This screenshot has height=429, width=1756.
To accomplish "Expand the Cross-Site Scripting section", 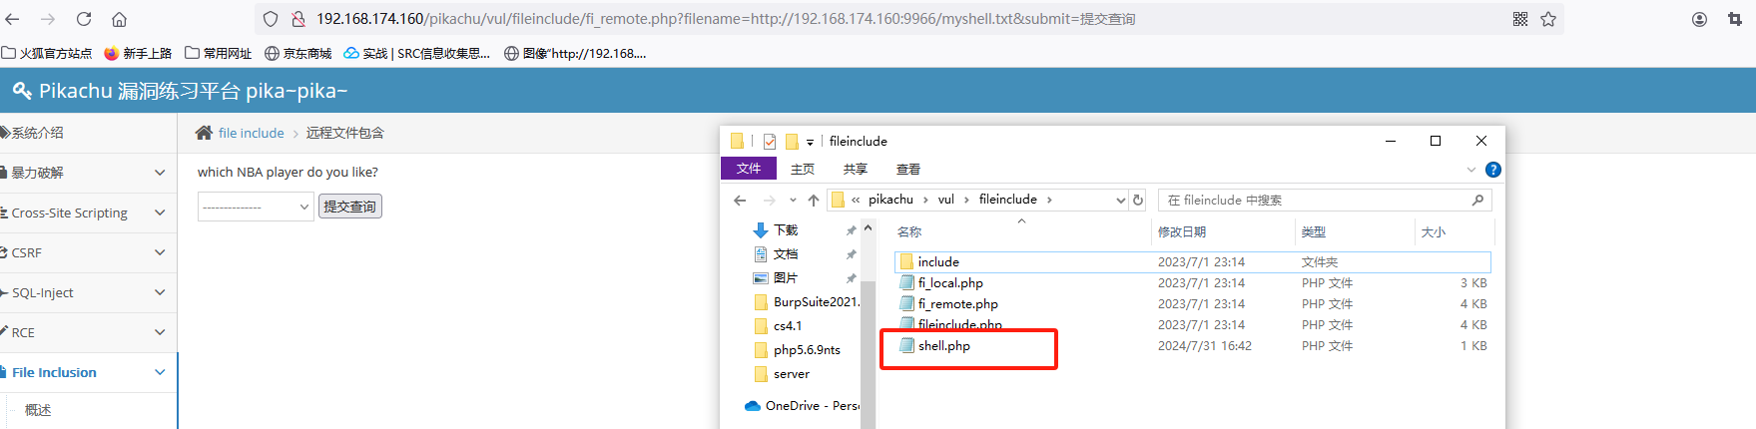I will tap(160, 213).
